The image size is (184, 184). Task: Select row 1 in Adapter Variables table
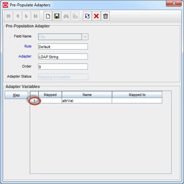coord(34,101)
